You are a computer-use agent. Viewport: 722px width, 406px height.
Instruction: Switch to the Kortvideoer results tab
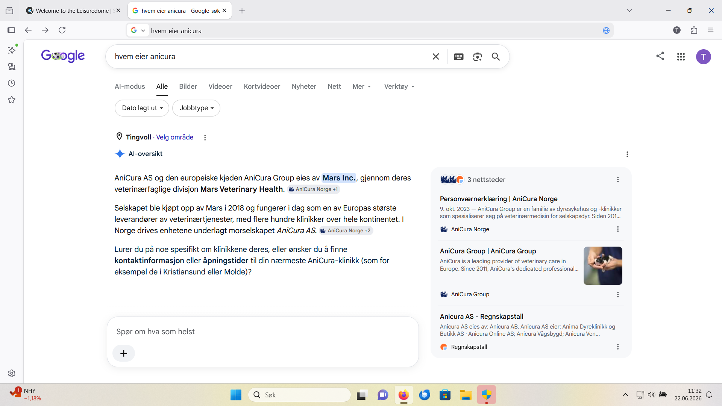point(262,86)
